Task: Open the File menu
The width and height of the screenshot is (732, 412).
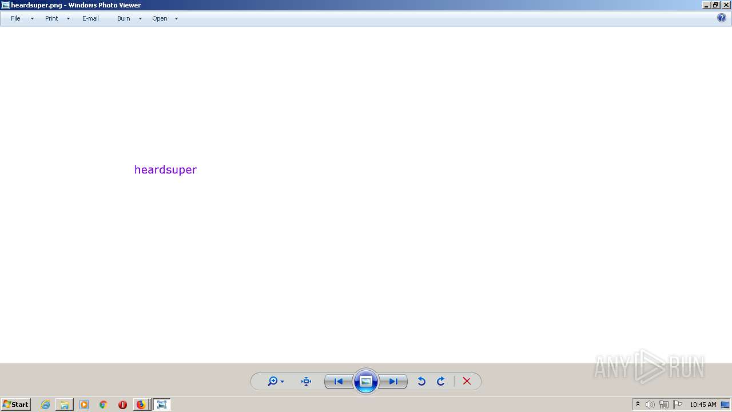Action: coord(15,18)
